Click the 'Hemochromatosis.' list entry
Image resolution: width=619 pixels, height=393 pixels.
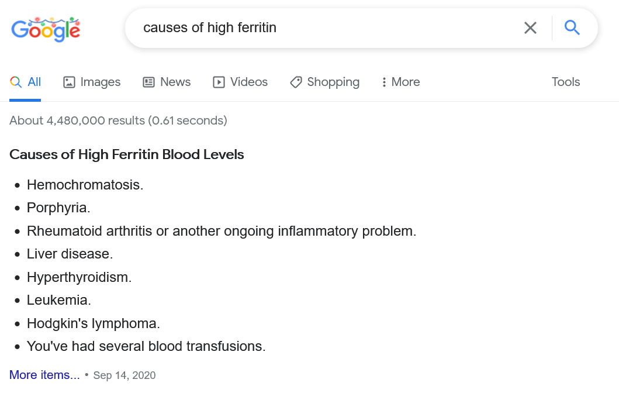(85, 185)
